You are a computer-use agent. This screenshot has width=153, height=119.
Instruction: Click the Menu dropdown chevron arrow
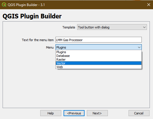point(139,47)
